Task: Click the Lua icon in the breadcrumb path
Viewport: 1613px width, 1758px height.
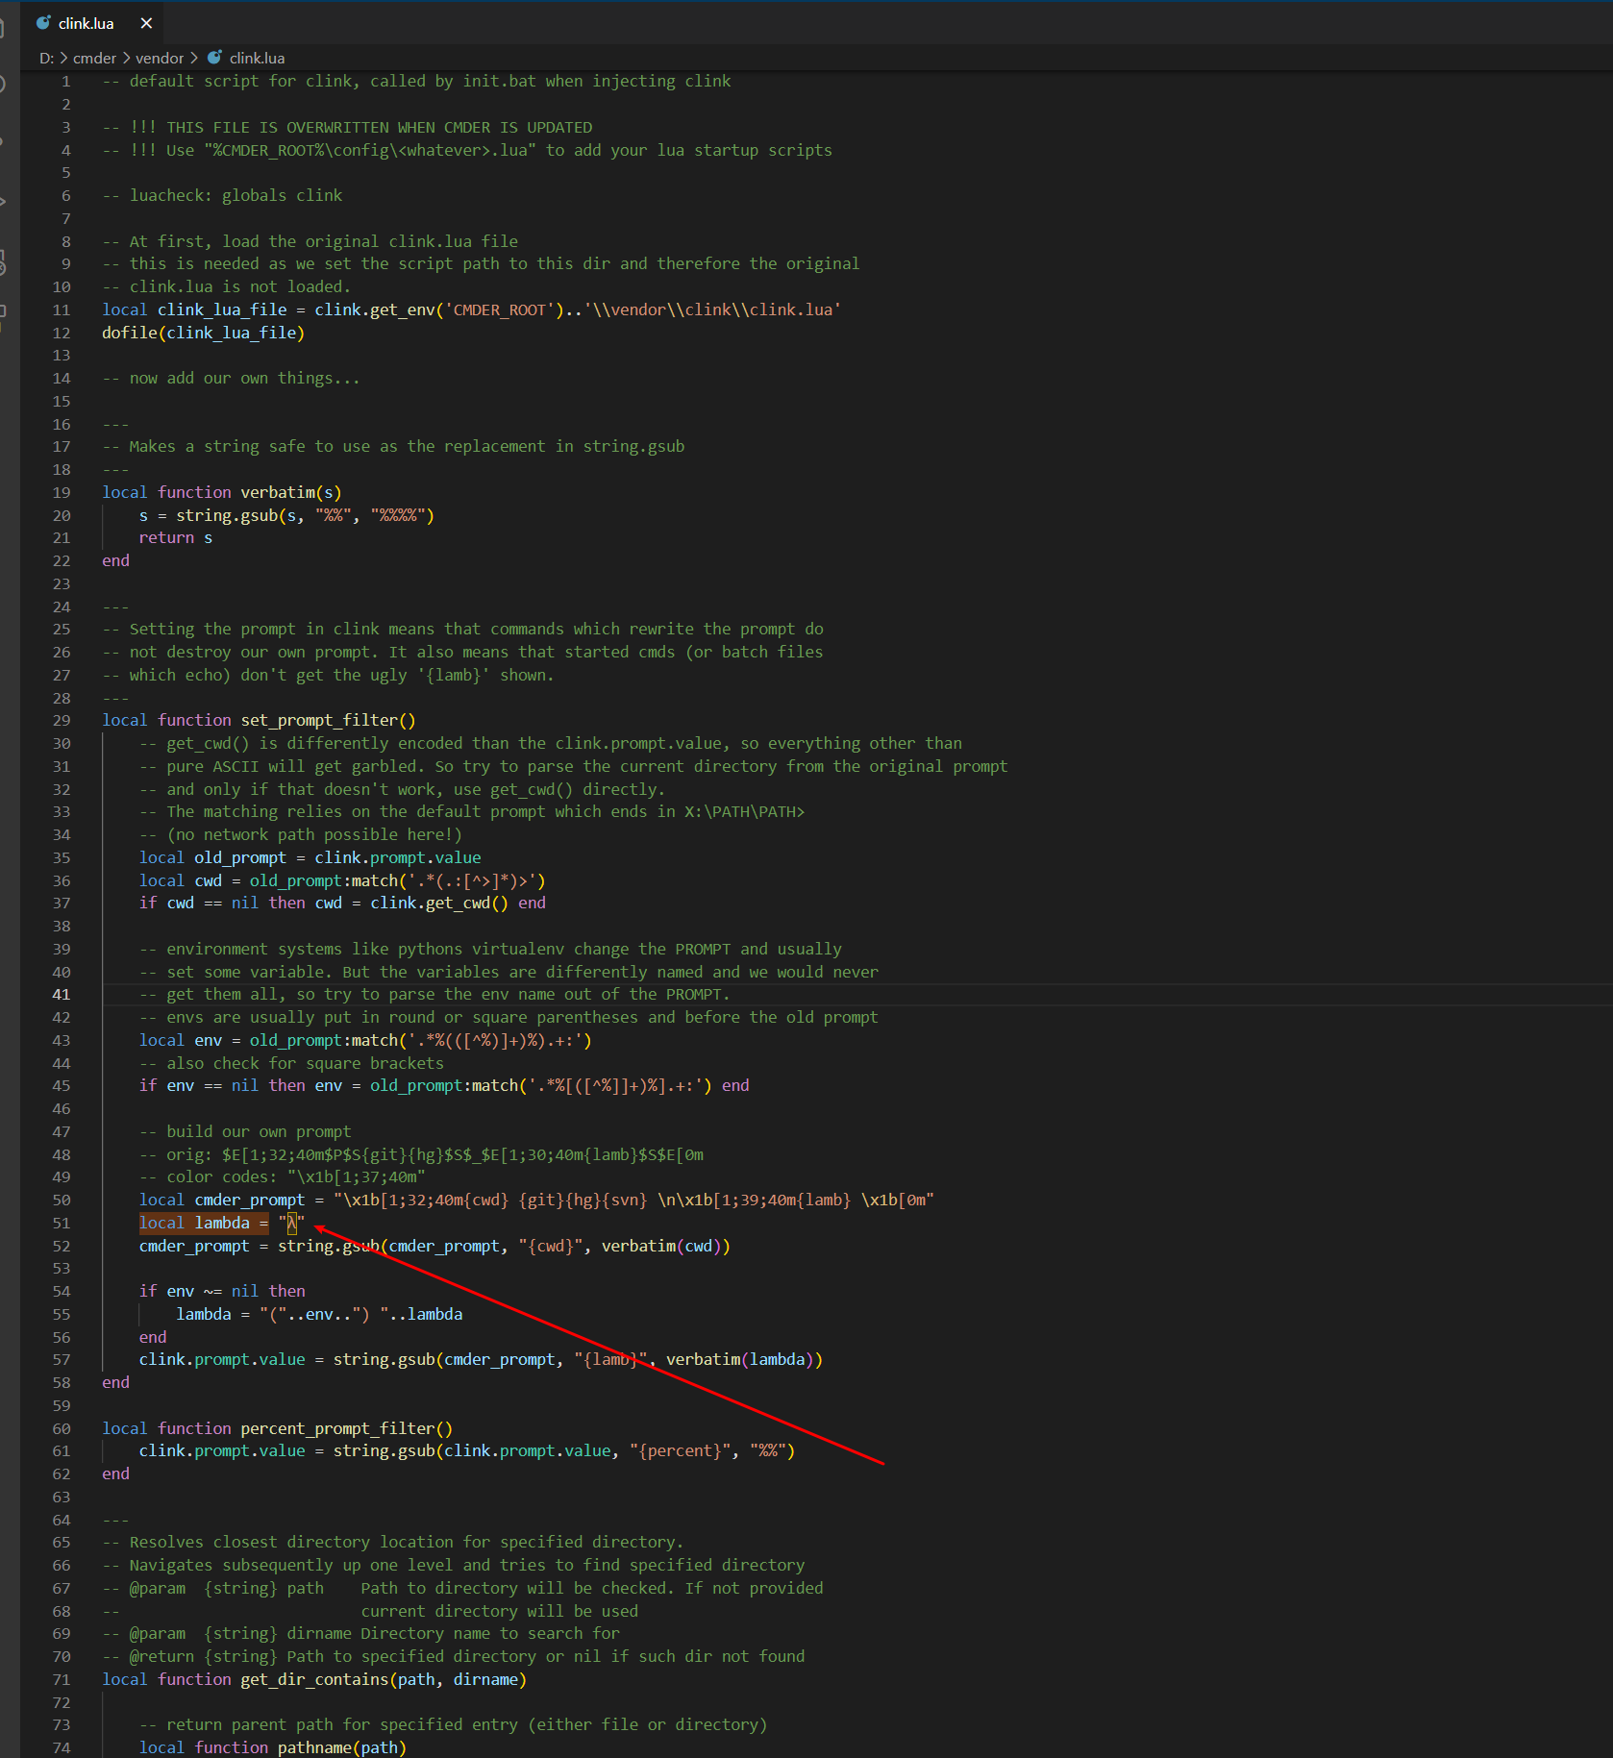Action: (x=215, y=58)
